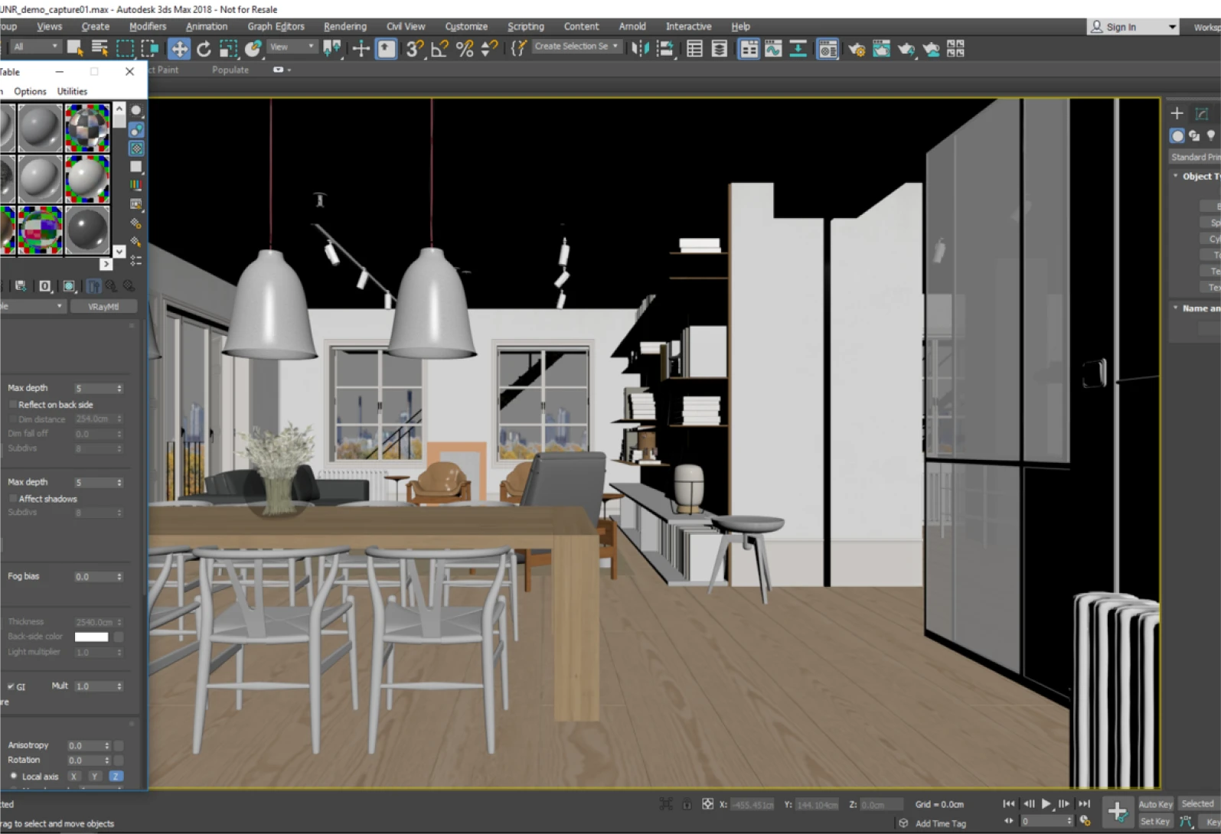This screenshot has width=1221, height=834.
Task: Toggle the X local axis button
Action: click(x=73, y=776)
